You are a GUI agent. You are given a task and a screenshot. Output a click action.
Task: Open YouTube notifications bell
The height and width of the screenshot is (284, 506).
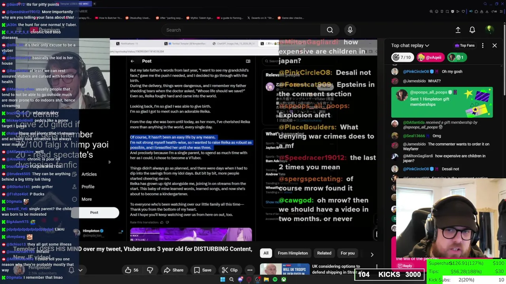point(472,30)
